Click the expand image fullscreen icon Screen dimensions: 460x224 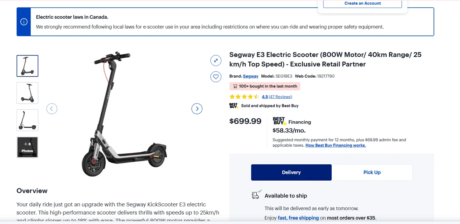pos(216,61)
